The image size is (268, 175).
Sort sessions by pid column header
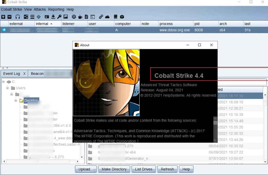[206, 24]
